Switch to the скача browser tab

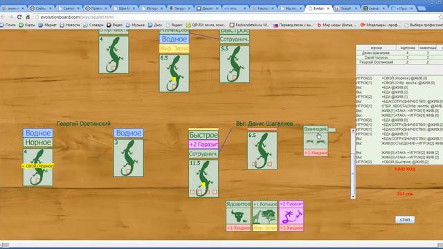374,8
